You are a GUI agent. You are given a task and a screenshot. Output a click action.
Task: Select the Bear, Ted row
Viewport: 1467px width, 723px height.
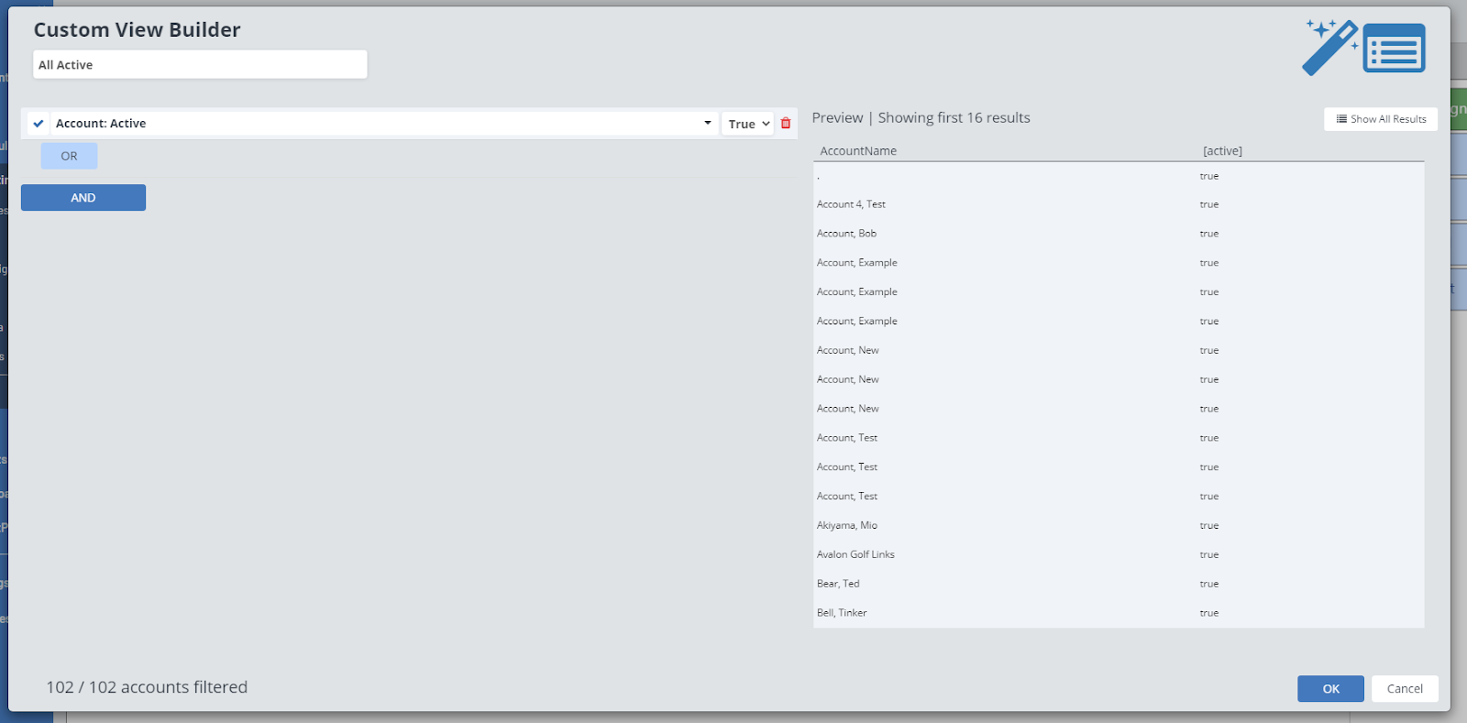point(838,584)
